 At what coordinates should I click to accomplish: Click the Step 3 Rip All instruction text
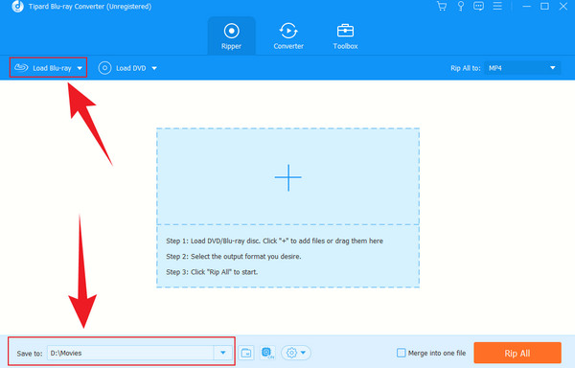[212, 272]
